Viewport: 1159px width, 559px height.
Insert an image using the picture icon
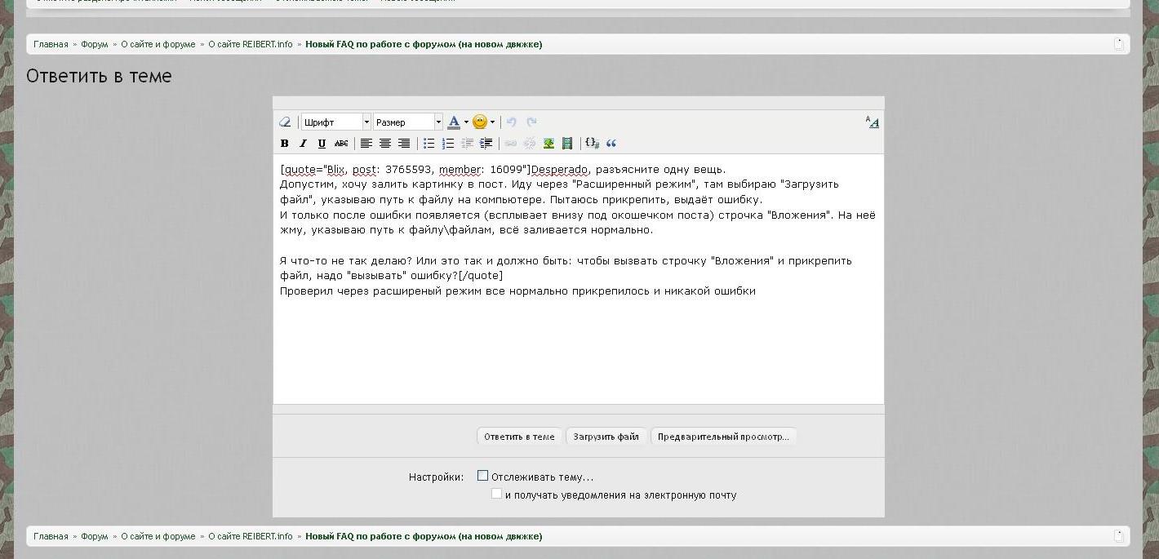tap(548, 144)
